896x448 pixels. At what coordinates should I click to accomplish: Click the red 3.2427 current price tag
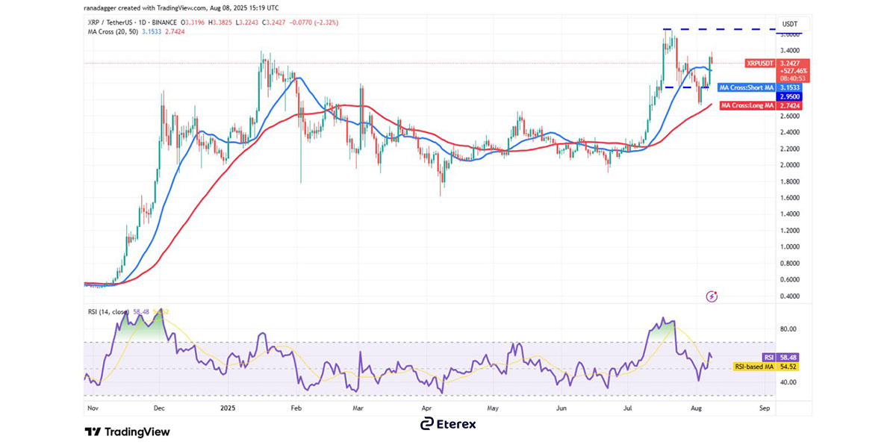click(x=788, y=63)
